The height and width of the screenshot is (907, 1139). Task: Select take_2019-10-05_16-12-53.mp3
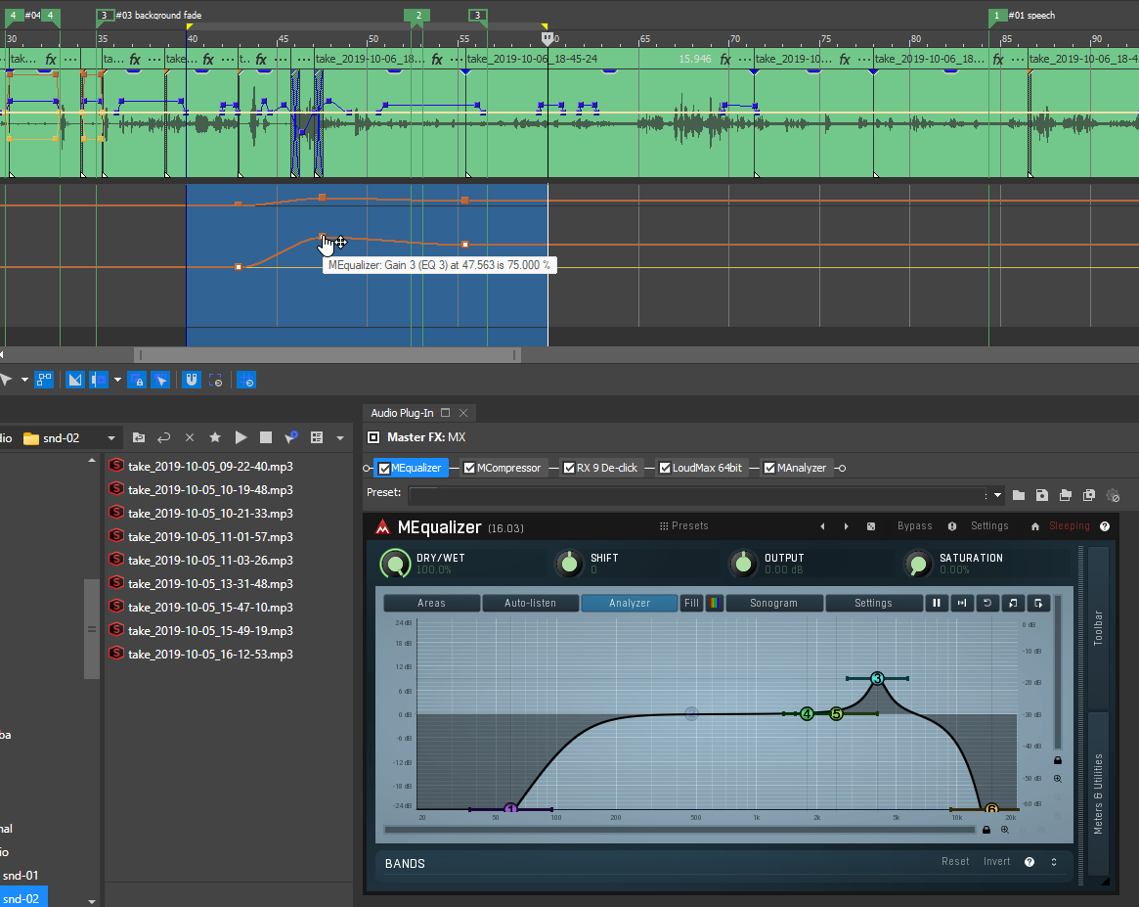(x=210, y=655)
